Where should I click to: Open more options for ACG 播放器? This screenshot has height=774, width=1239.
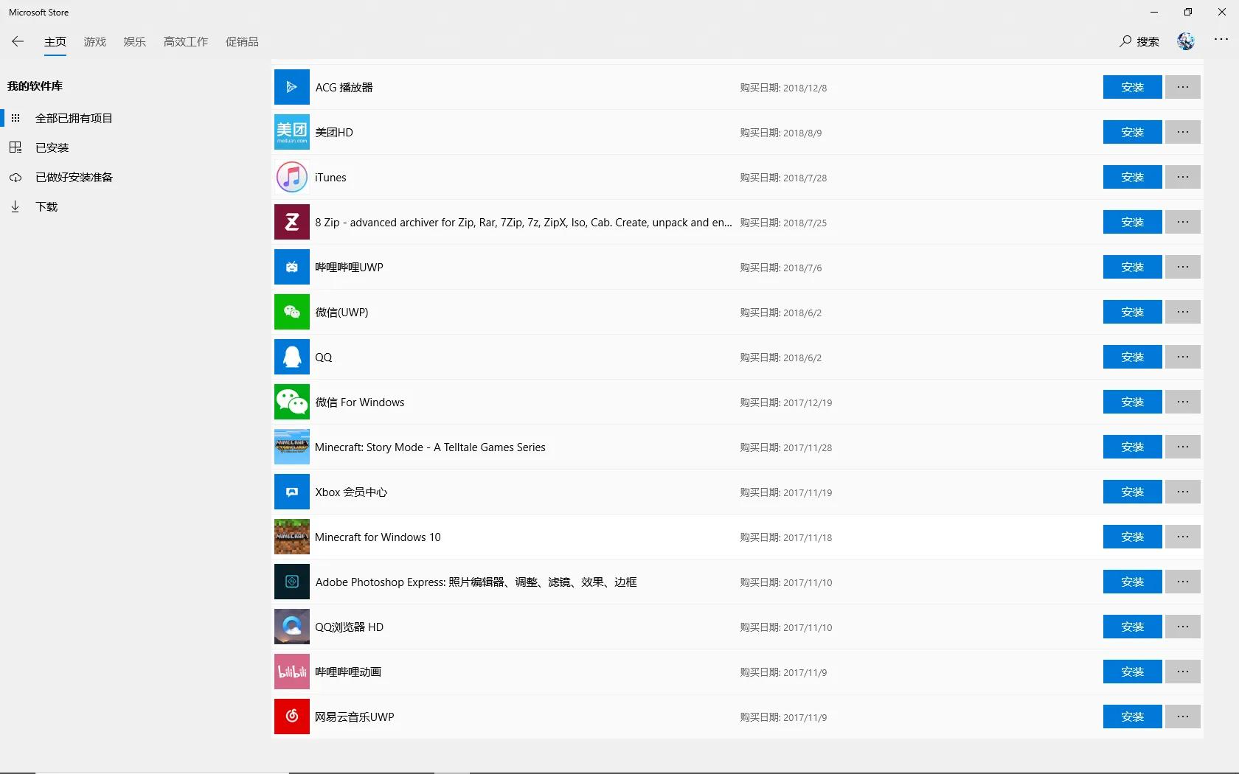(1183, 87)
